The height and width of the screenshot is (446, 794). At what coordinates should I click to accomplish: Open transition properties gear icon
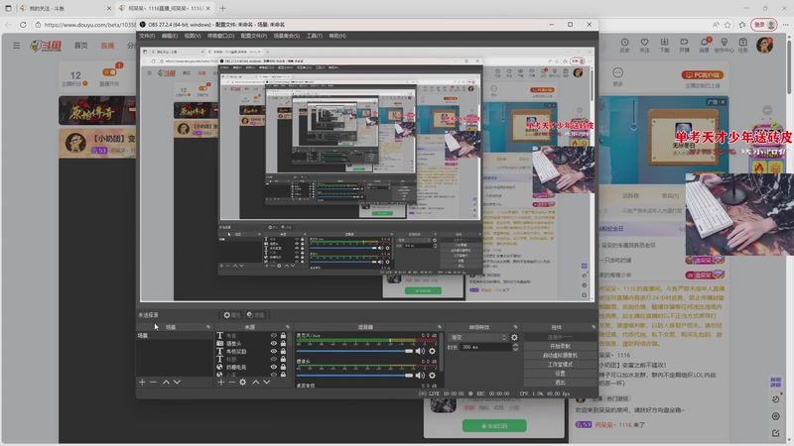tap(514, 337)
